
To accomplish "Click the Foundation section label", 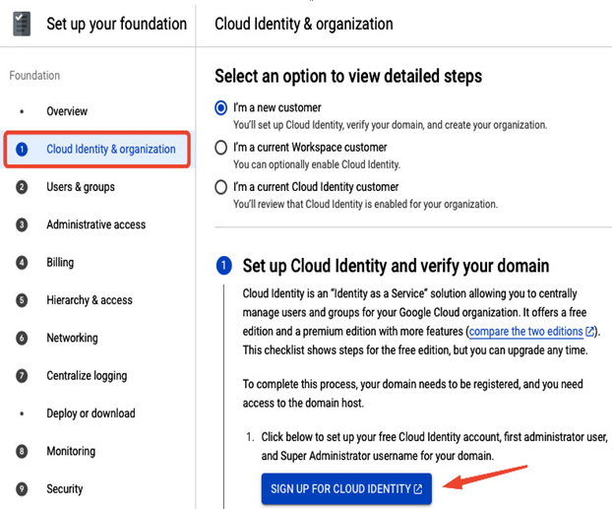I will point(34,76).
